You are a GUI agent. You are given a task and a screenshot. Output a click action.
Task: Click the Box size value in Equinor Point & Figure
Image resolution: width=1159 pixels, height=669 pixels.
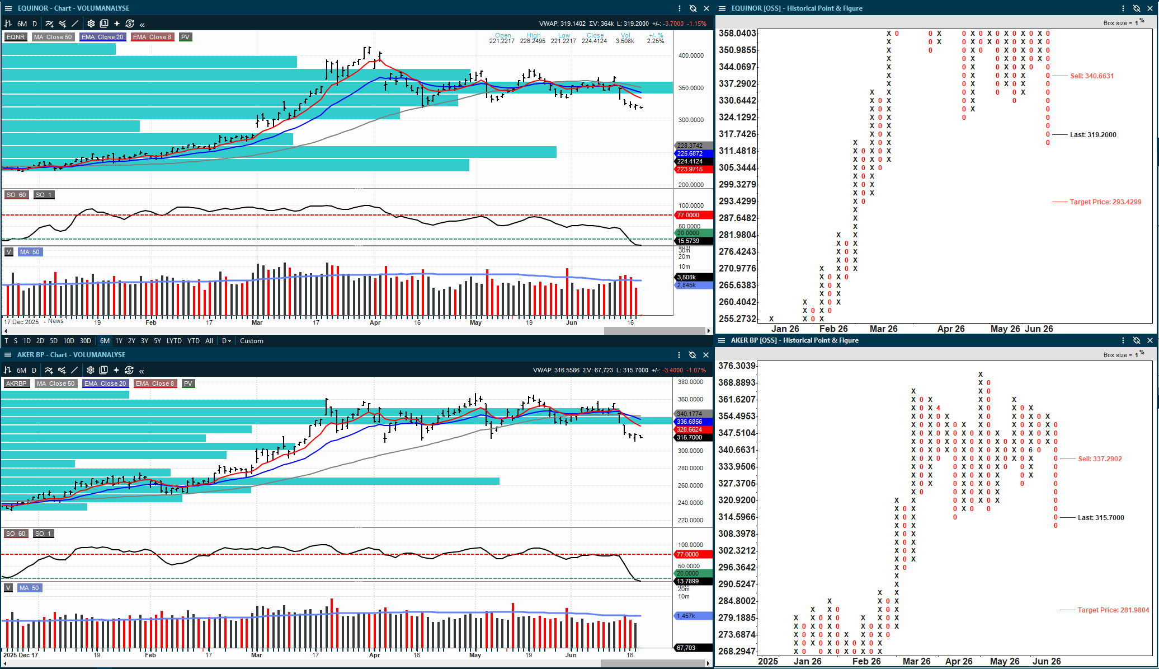pos(1136,23)
